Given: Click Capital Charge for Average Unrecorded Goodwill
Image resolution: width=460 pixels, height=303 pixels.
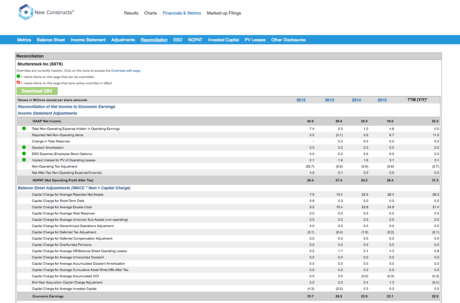Looking at the screenshot, I should pyautogui.click(x=68, y=257).
